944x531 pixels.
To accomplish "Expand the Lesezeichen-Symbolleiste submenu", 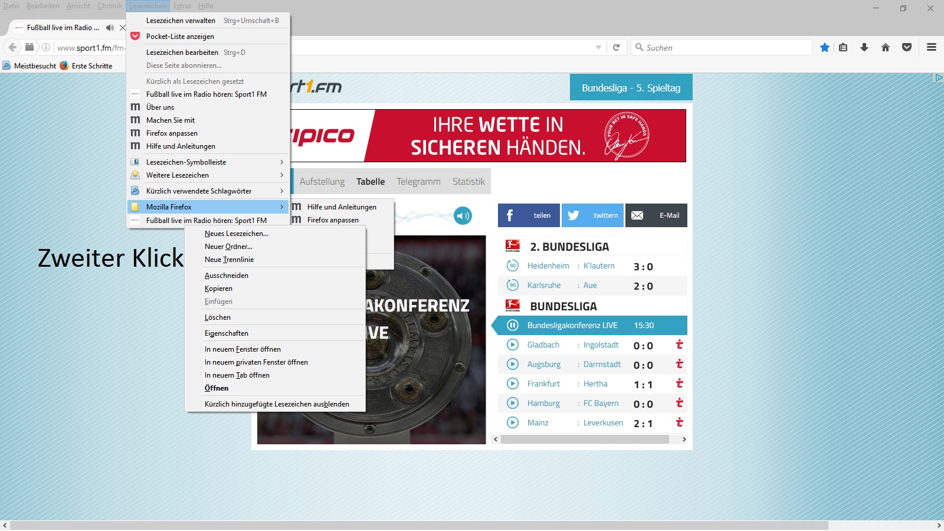I will pos(208,162).
